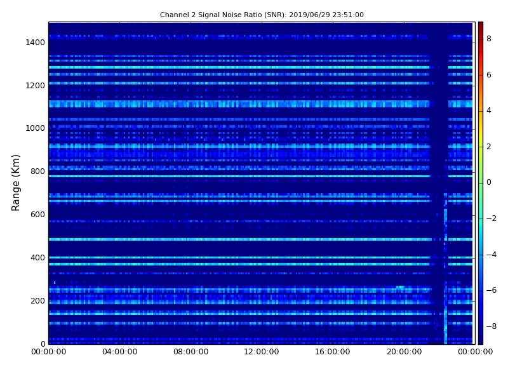Click the green middle of the colorbar
This screenshot has width=508, height=381.
pos(481,182)
